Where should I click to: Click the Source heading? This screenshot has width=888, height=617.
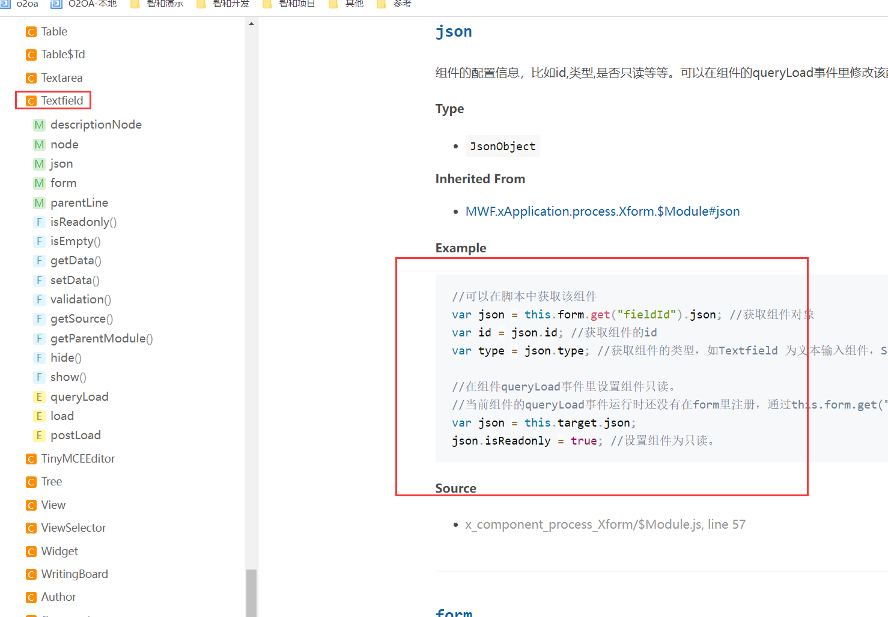coord(455,488)
